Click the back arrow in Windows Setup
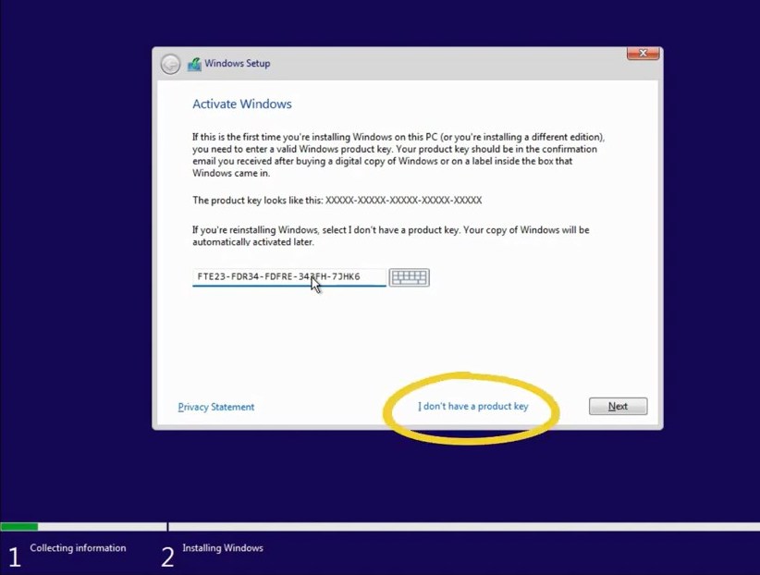The height and width of the screenshot is (575, 760). (x=170, y=64)
